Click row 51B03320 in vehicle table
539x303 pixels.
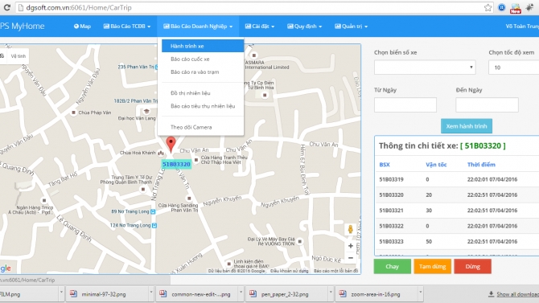pyautogui.click(x=457, y=194)
